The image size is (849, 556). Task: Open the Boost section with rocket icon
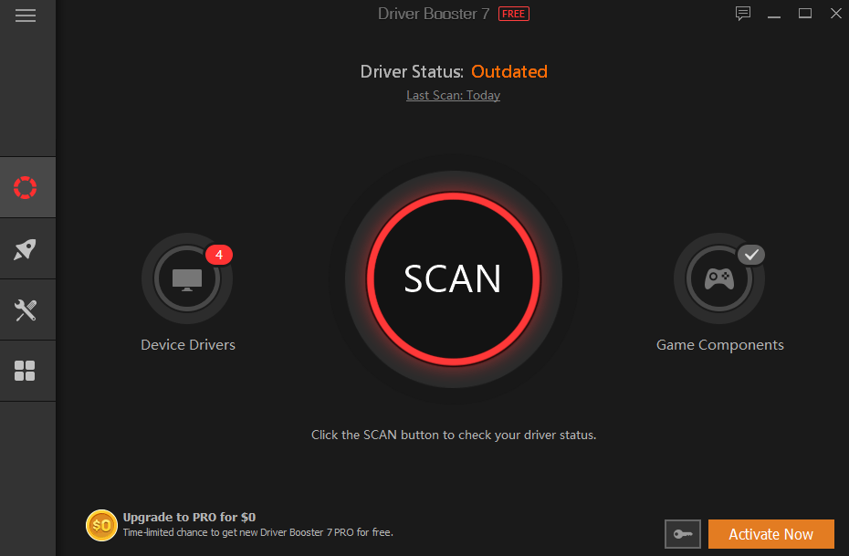click(26, 247)
